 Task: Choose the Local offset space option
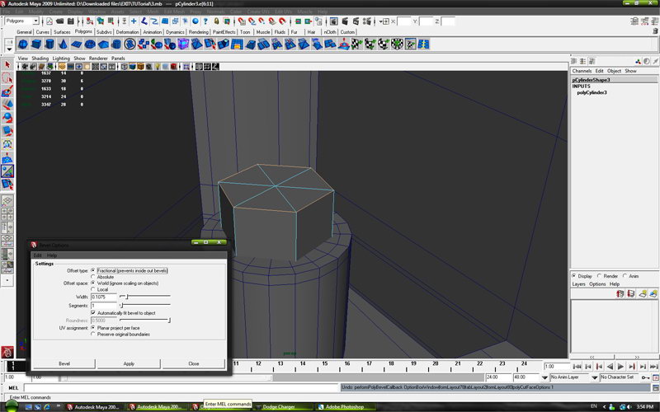[92, 289]
